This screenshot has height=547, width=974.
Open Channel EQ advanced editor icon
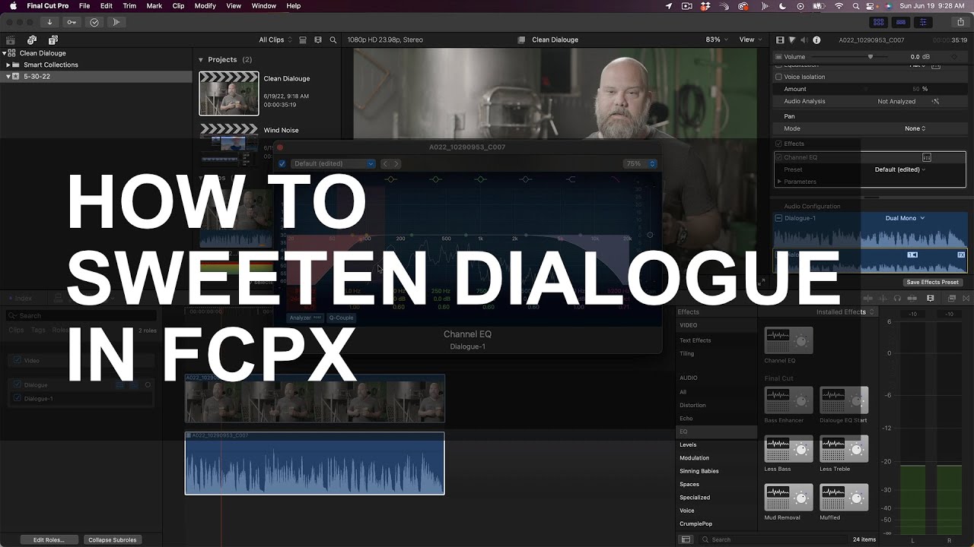[927, 157]
